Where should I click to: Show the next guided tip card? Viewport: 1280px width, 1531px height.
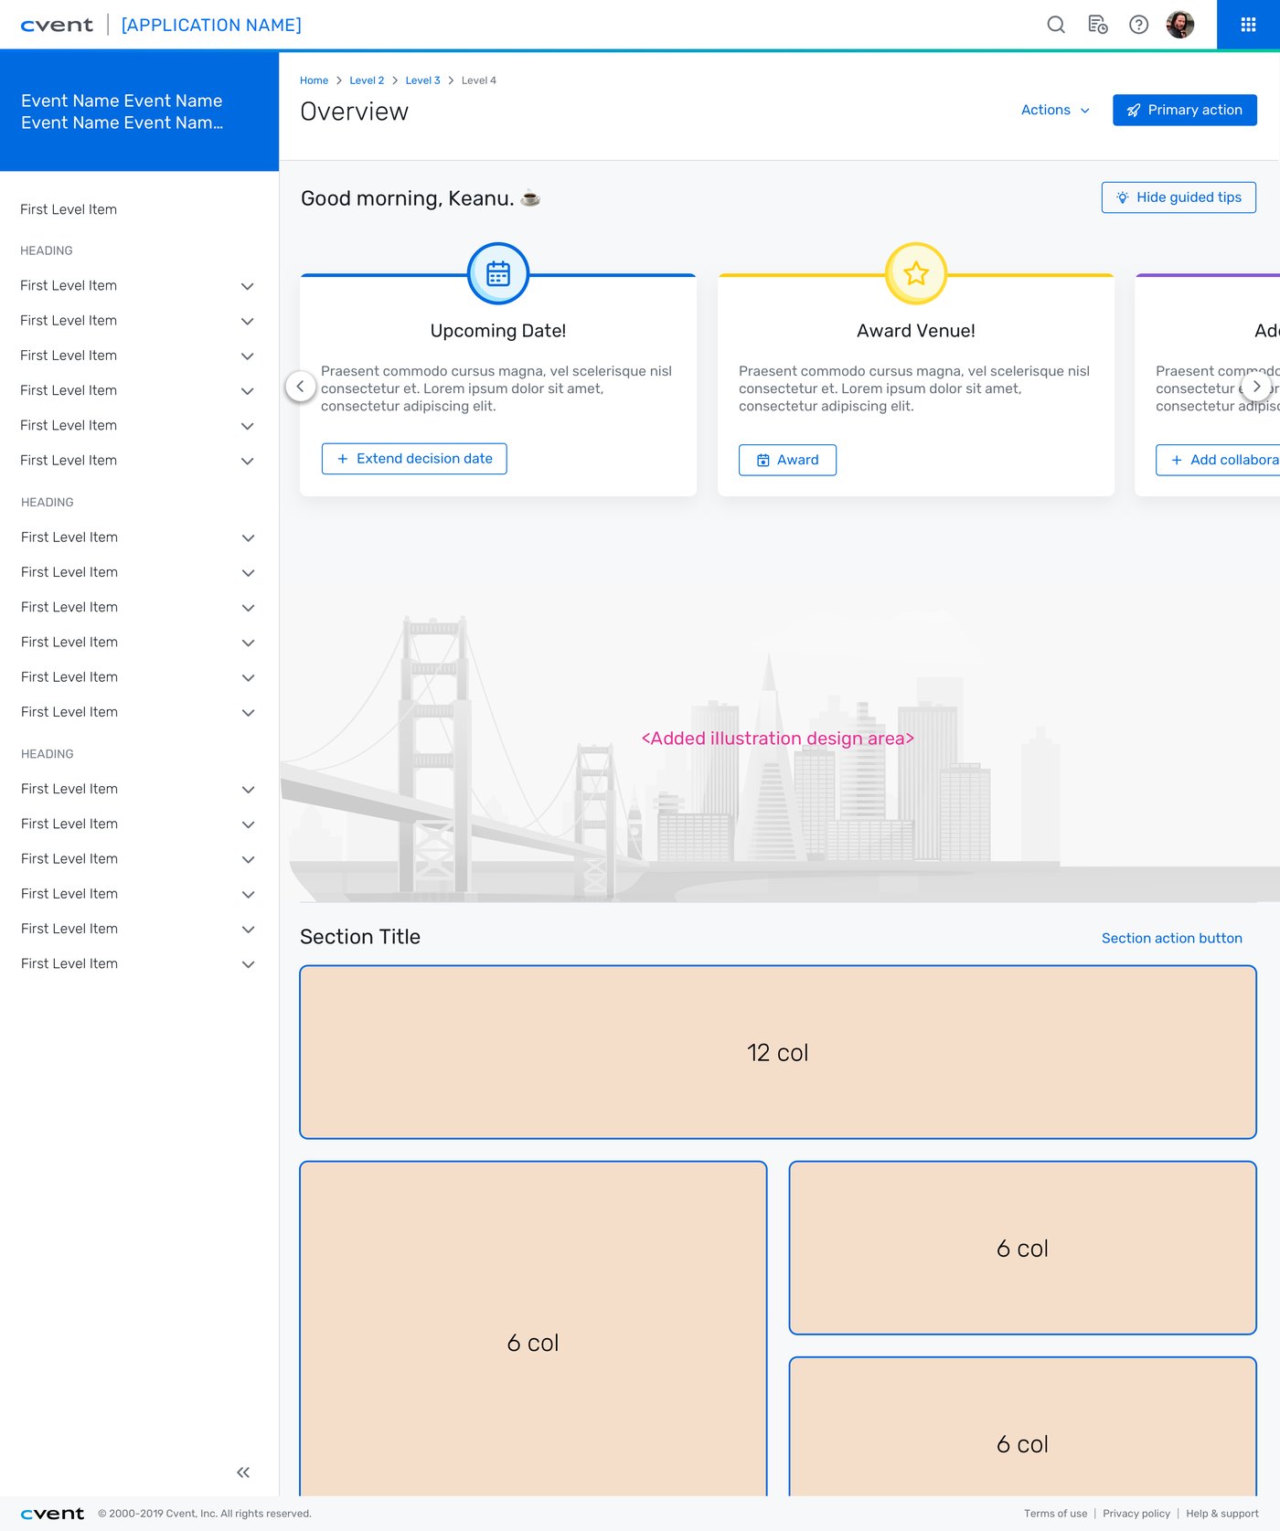pyautogui.click(x=1256, y=387)
